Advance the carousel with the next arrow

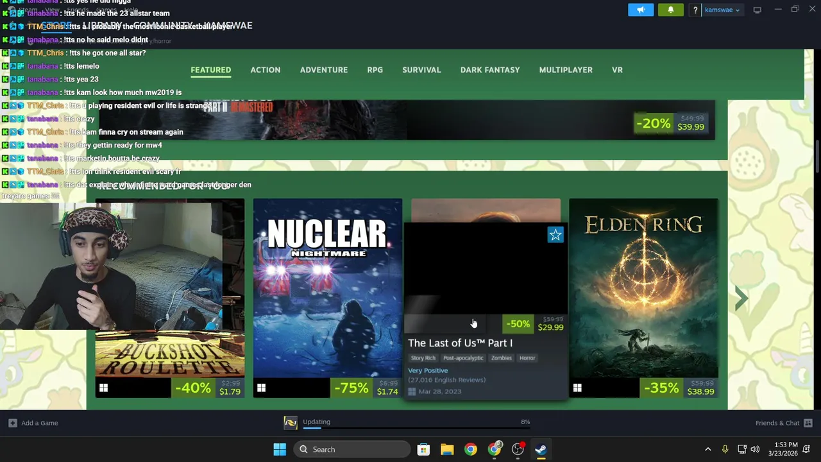coord(741,298)
